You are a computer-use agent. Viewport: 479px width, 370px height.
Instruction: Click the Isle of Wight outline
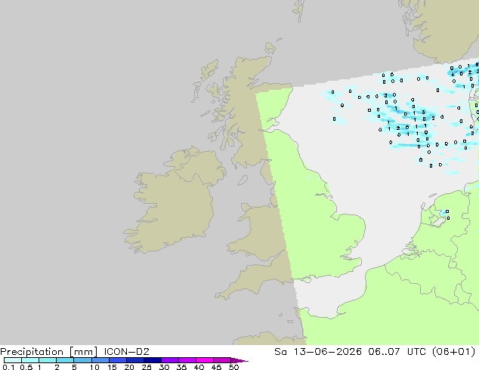(x=307, y=279)
